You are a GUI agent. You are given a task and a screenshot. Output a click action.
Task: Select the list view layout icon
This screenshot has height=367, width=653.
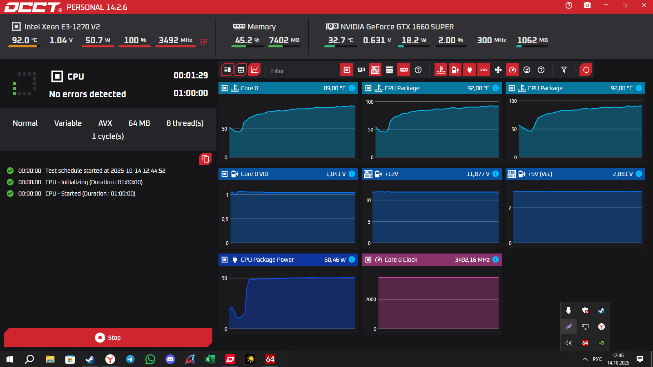coord(227,70)
